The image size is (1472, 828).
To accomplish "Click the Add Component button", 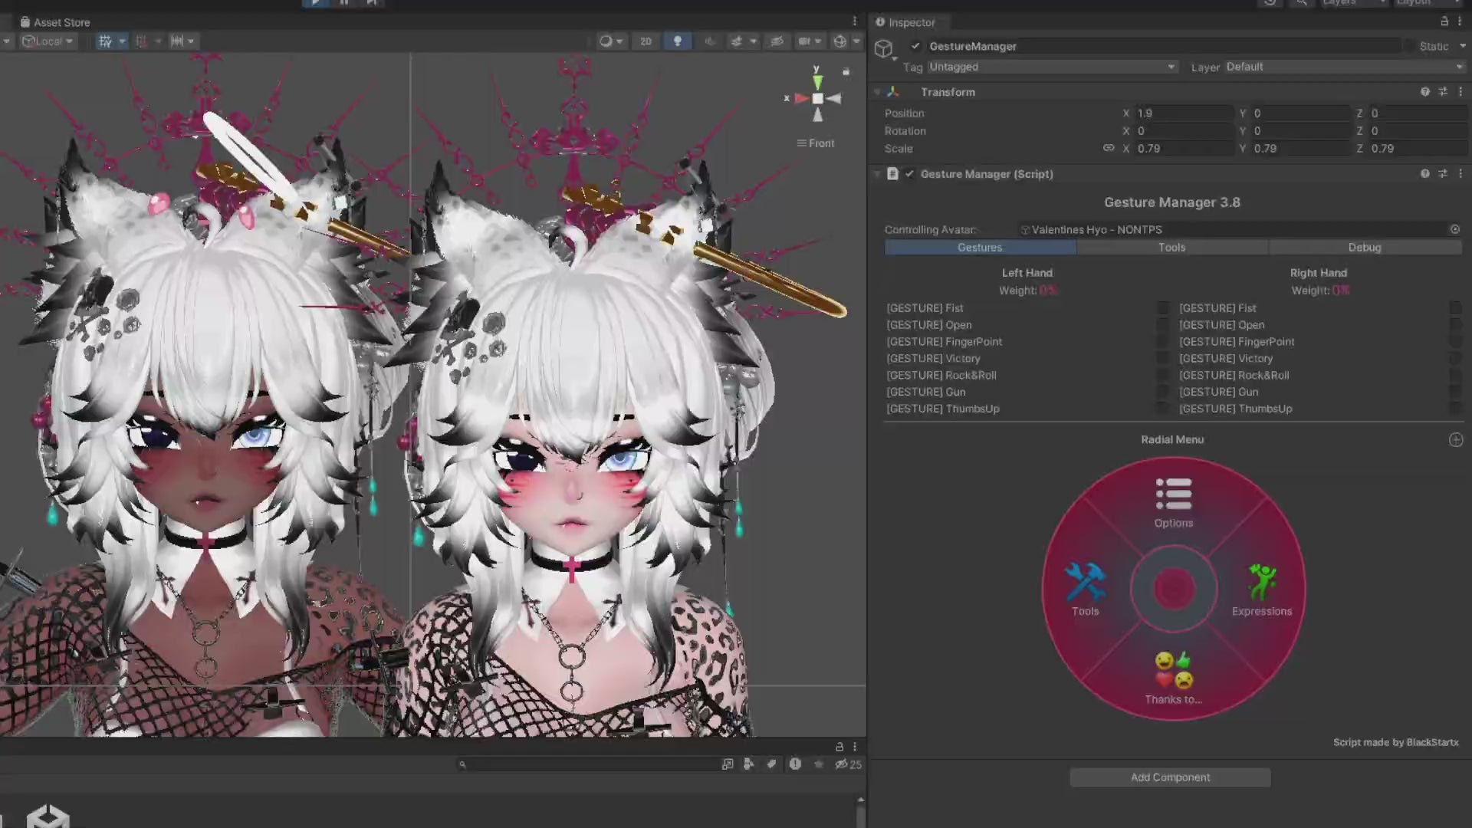I will (1170, 777).
